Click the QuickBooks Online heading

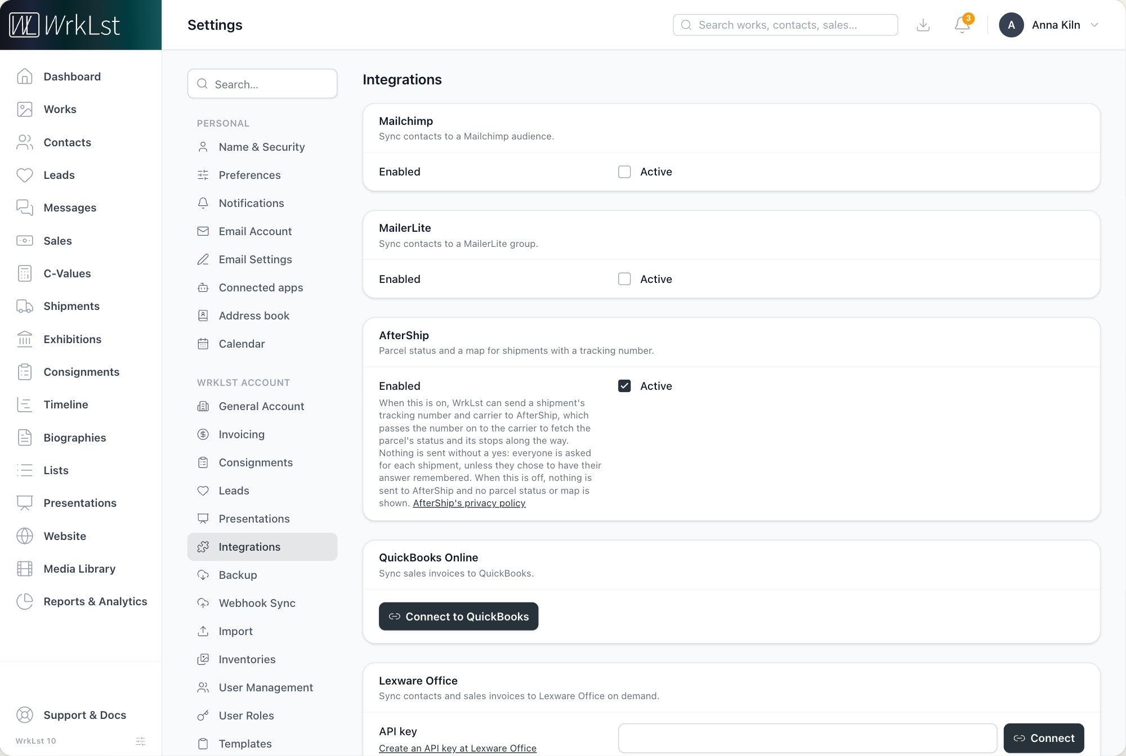(428, 557)
